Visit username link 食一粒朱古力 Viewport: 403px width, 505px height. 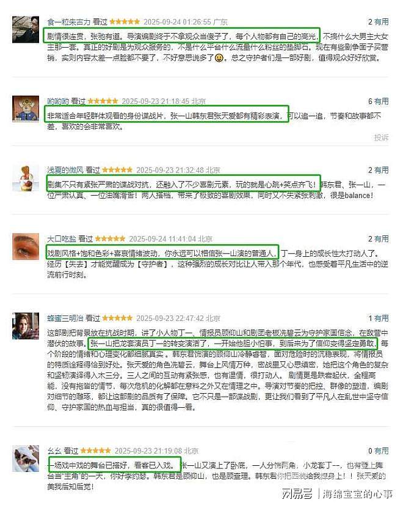(x=69, y=22)
